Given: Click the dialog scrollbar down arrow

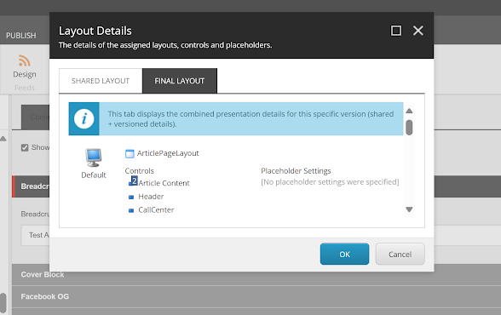Looking at the screenshot, I should [x=409, y=209].
